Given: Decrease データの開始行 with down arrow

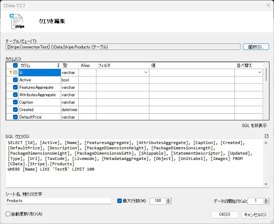Looking at the screenshot, I should (266, 202).
